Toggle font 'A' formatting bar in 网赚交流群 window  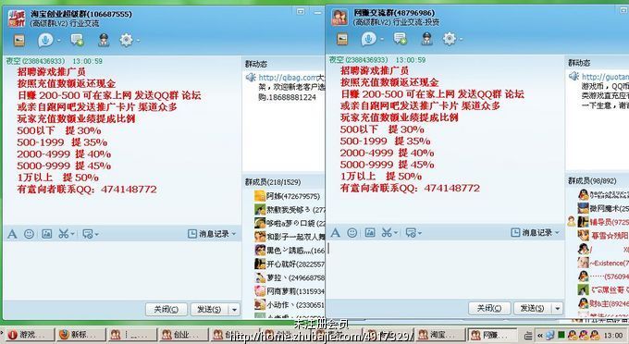(336, 233)
